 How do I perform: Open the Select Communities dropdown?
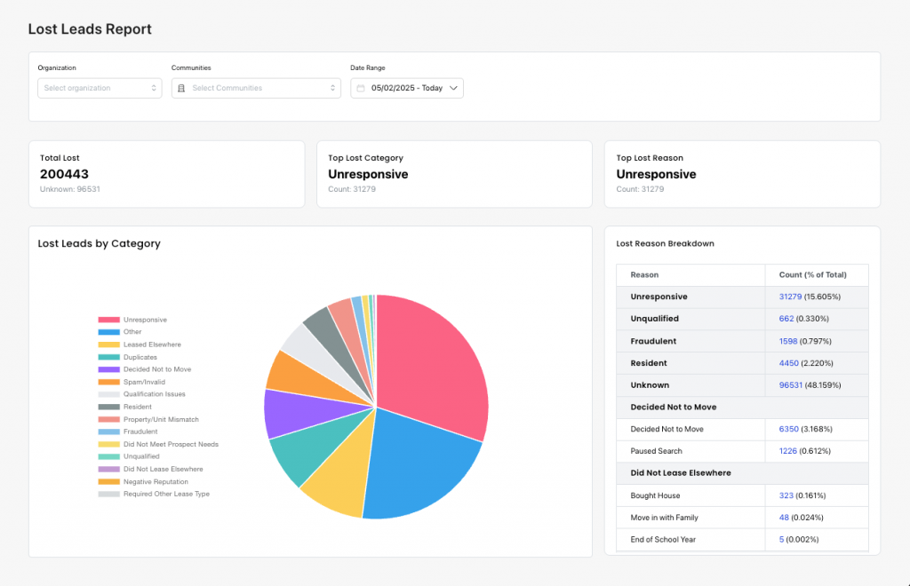256,88
